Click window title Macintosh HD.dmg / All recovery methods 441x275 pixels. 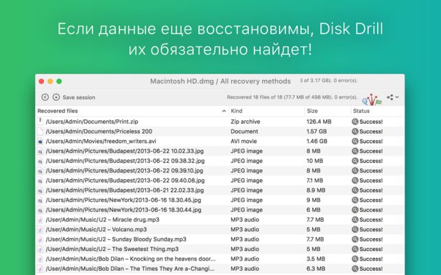tap(220, 81)
